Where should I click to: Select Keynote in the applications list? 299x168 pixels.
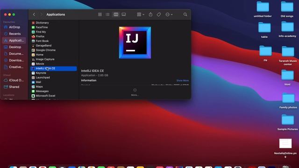pyautogui.click(x=54, y=73)
